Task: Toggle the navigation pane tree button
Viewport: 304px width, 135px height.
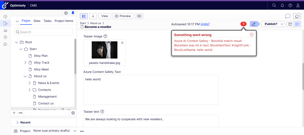Action: pyautogui.click(x=84, y=16)
